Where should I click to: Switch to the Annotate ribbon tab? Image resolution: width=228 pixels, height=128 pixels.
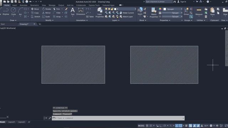pyautogui.click(x=24, y=5)
